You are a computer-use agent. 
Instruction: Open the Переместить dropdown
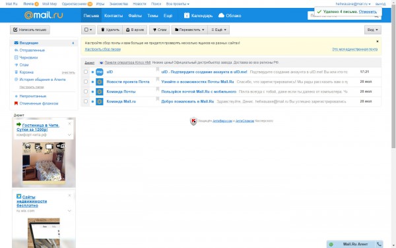(189, 30)
